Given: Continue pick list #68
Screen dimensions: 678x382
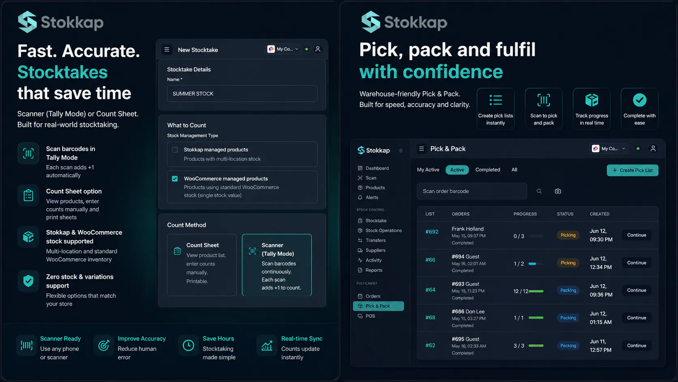Looking at the screenshot, I should point(637,318).
